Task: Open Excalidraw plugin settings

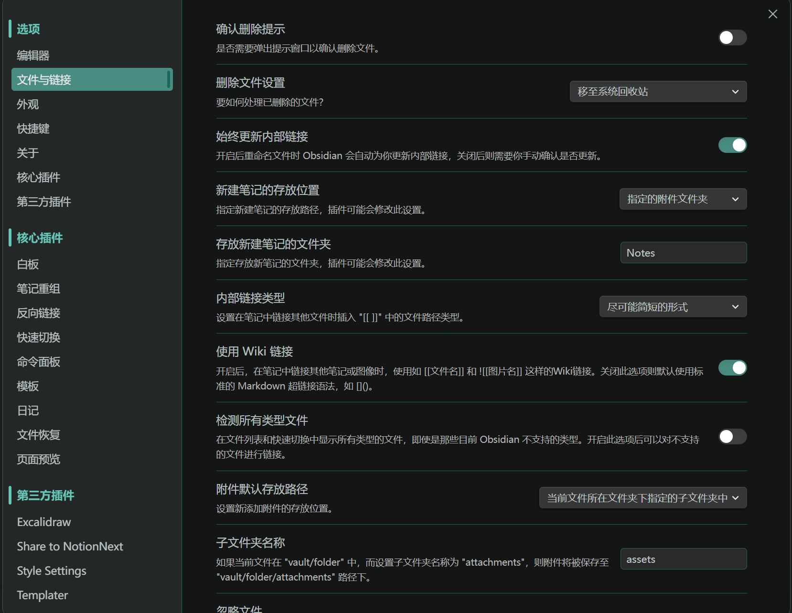Action: point(44,522)
